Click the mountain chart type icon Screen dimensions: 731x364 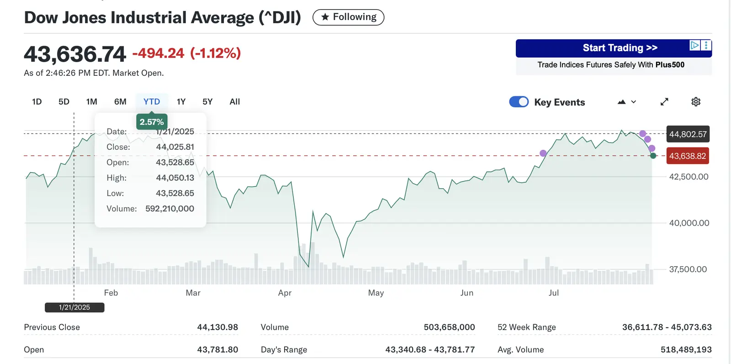pyautogui.click(x=621, y=102)
